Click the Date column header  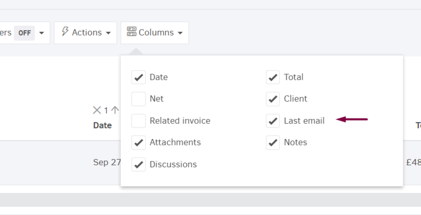point(102,125)
